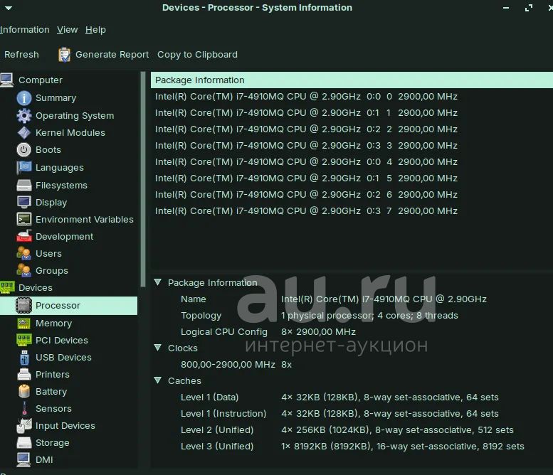Screen dimensions: 553x475
Task: Click the 800,00-2900,00 MHz clock row
Action: point(352,364)
